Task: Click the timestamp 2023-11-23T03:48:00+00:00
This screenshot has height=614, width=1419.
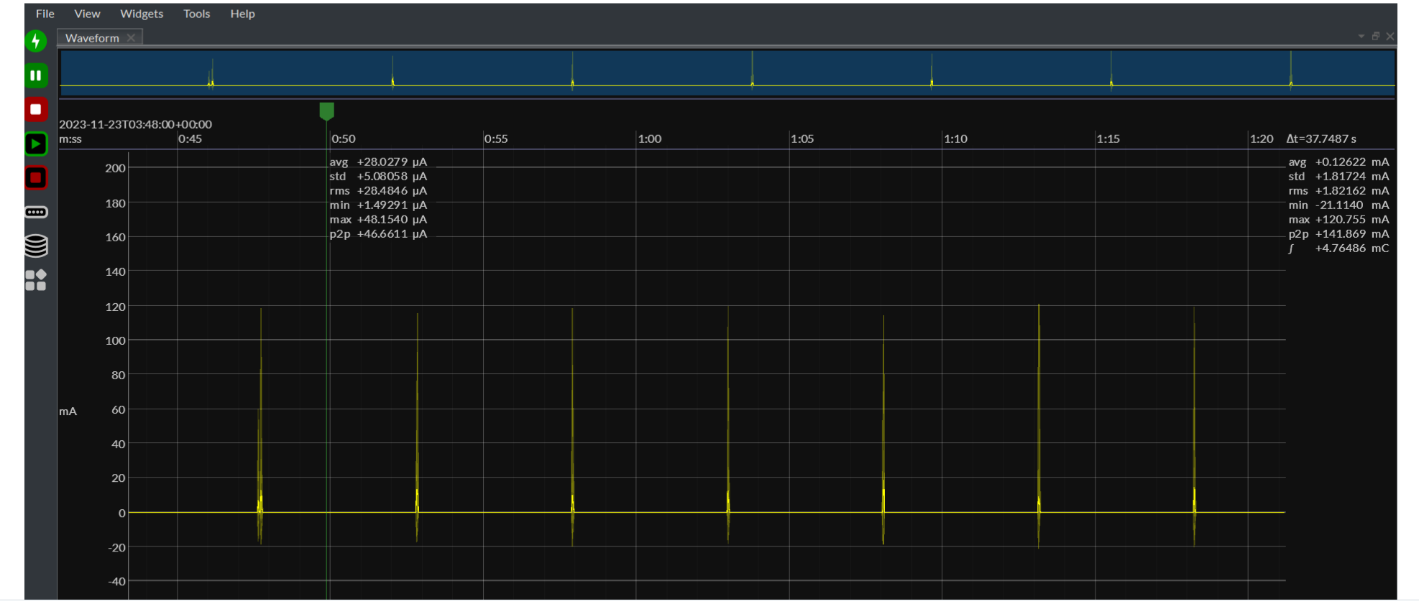Action: tap(135, 124)
